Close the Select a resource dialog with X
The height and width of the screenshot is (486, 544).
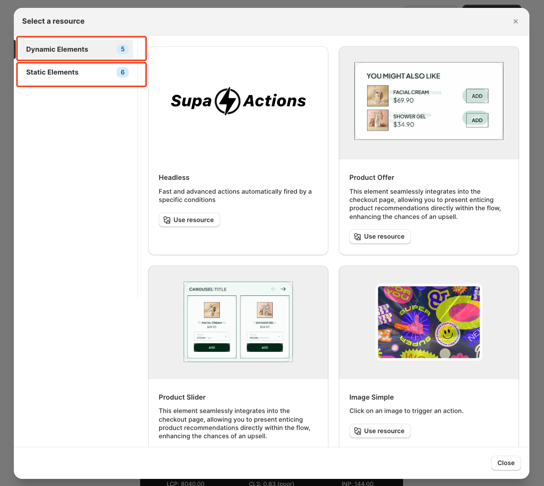(516, 21)
